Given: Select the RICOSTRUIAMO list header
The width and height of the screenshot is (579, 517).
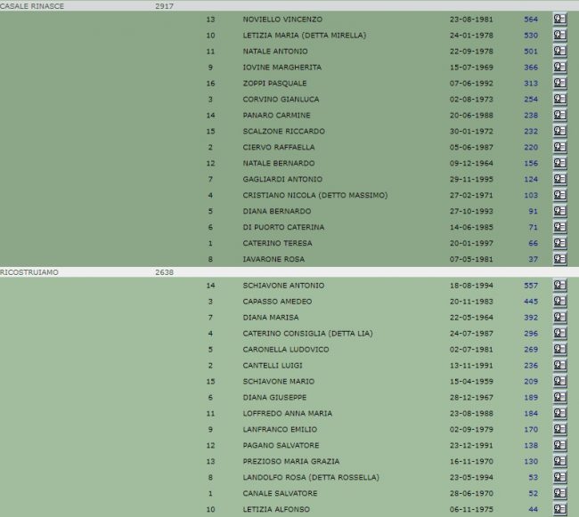Looking at the screenshot, I should (x=29, y=272).
